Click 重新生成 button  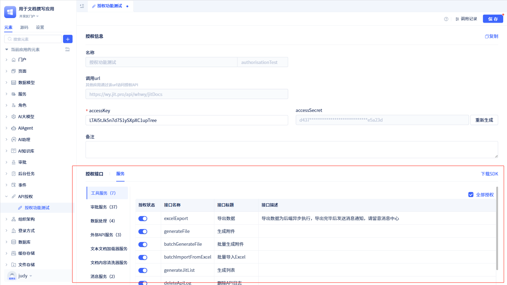[x=484, y=120]
